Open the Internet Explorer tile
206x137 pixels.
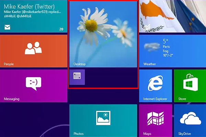(x=155, y=86)
